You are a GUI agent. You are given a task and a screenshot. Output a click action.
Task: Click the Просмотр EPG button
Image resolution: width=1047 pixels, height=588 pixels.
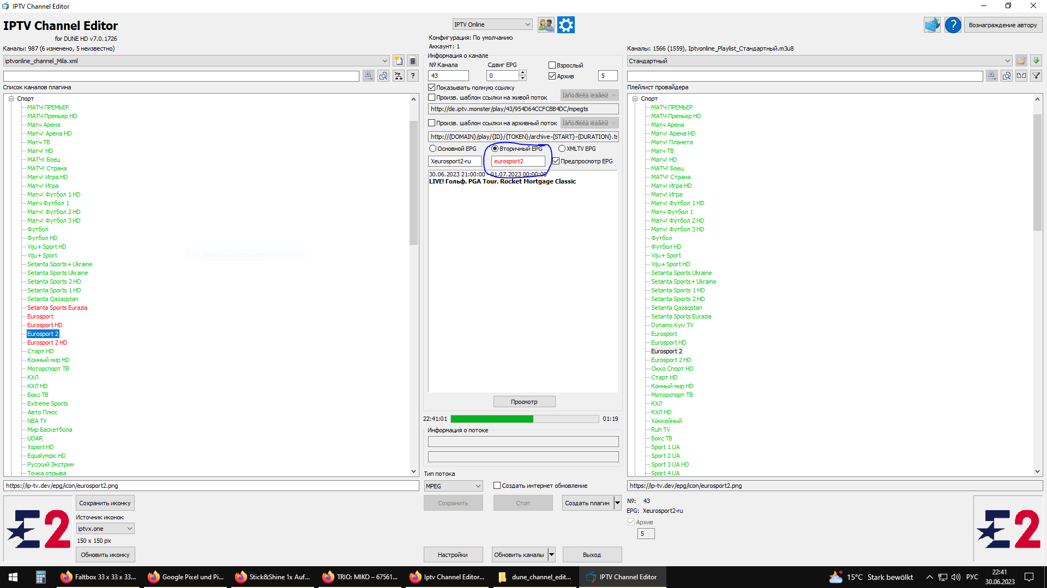524,402
